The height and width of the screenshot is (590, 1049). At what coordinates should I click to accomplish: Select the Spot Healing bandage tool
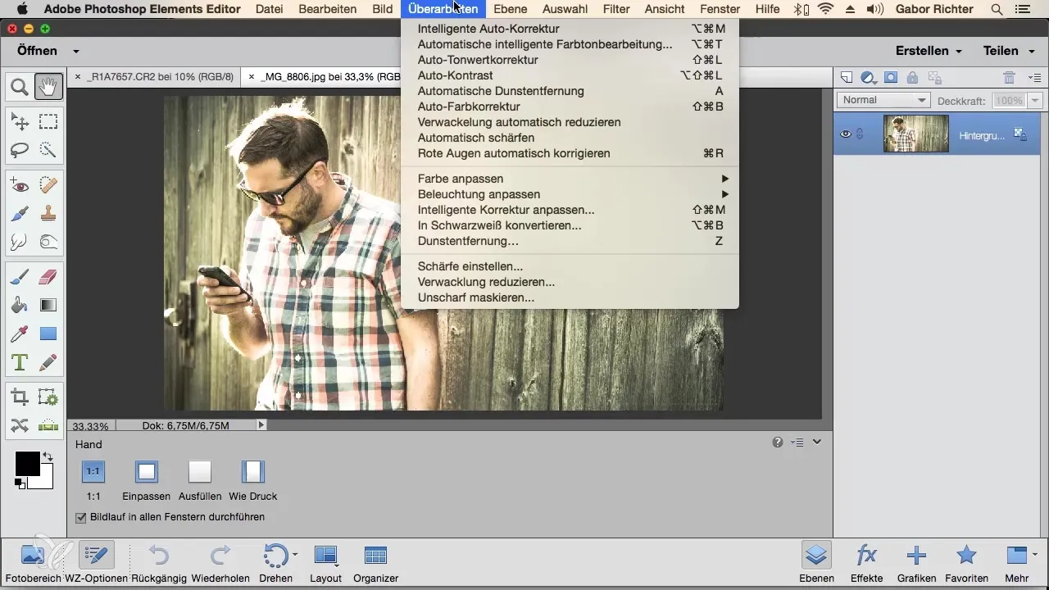(x=48, y=186)
